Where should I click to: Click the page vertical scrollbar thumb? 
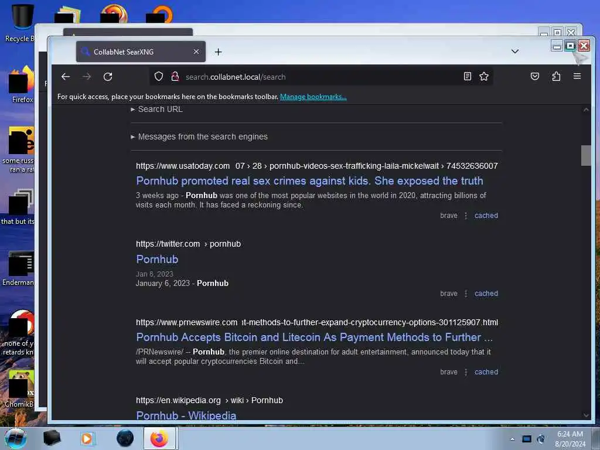point(586,155)
